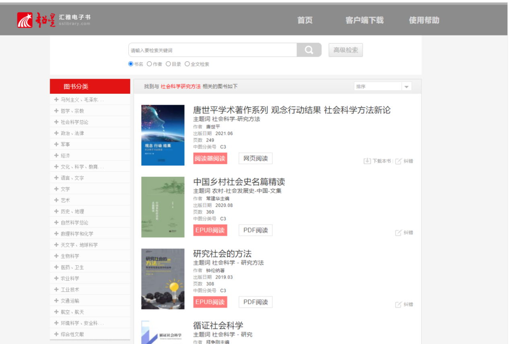Open 使用帮助 in top navigation

424,20
